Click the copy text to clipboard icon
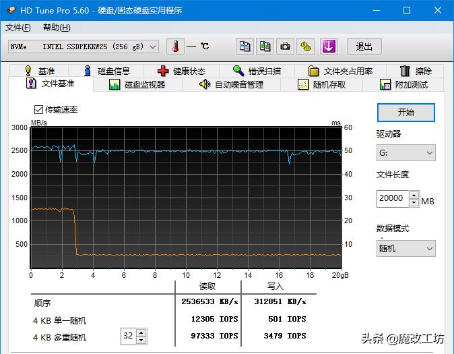Viewport: 454px width, 354px height. tap(245, 47)
